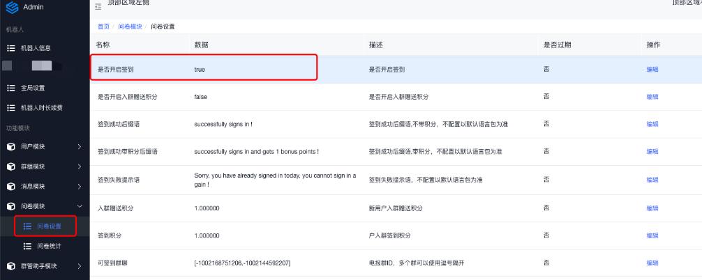
Task: Click the Admin logo icon
Action: coord(11,7)
